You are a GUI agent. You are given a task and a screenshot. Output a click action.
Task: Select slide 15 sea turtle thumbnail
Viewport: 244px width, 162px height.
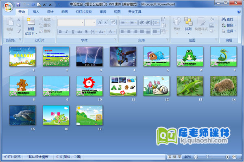[22, 115]
